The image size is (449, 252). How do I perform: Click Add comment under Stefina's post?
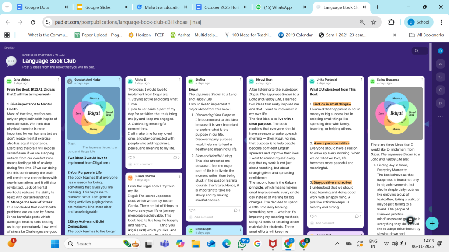coord(203,217)
